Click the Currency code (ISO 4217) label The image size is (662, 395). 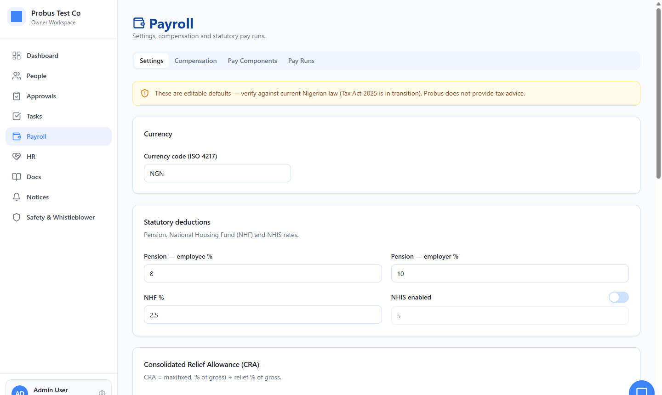(x=180, y=156)
